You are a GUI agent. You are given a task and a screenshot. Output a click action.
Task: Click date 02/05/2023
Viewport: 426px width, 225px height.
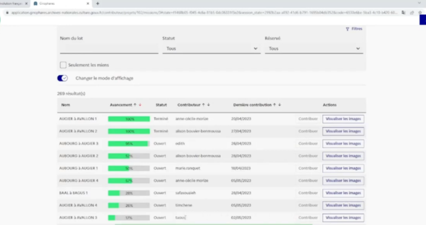[x=241, y=218]
